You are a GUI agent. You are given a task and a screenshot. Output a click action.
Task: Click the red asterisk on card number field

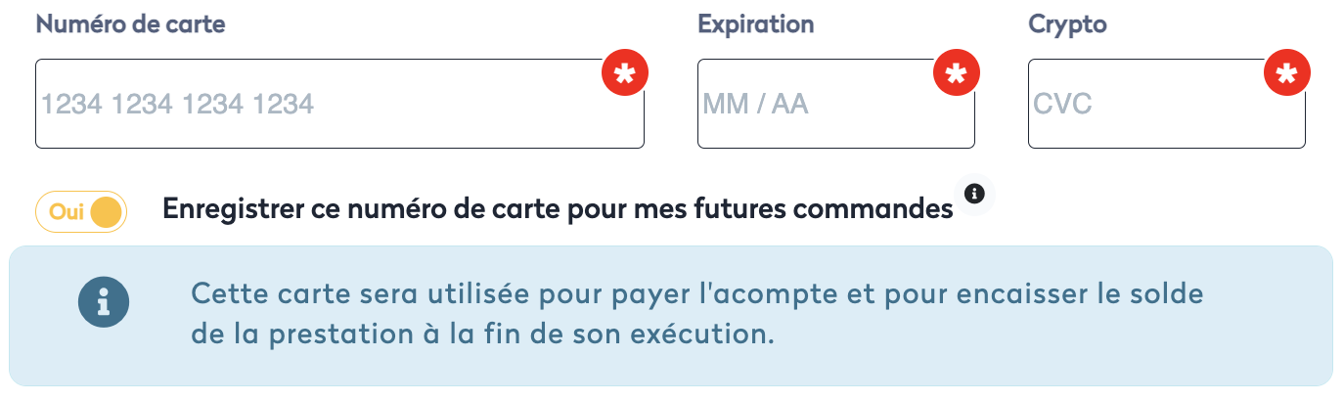tap(625, 73)
